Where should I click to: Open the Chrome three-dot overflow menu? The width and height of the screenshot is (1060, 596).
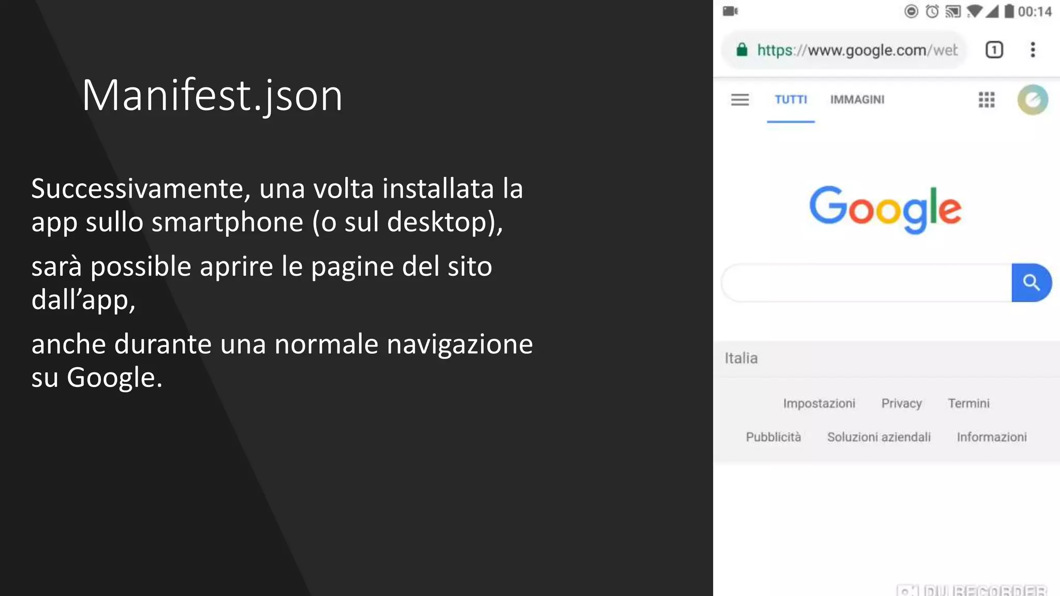point(1033,50)
